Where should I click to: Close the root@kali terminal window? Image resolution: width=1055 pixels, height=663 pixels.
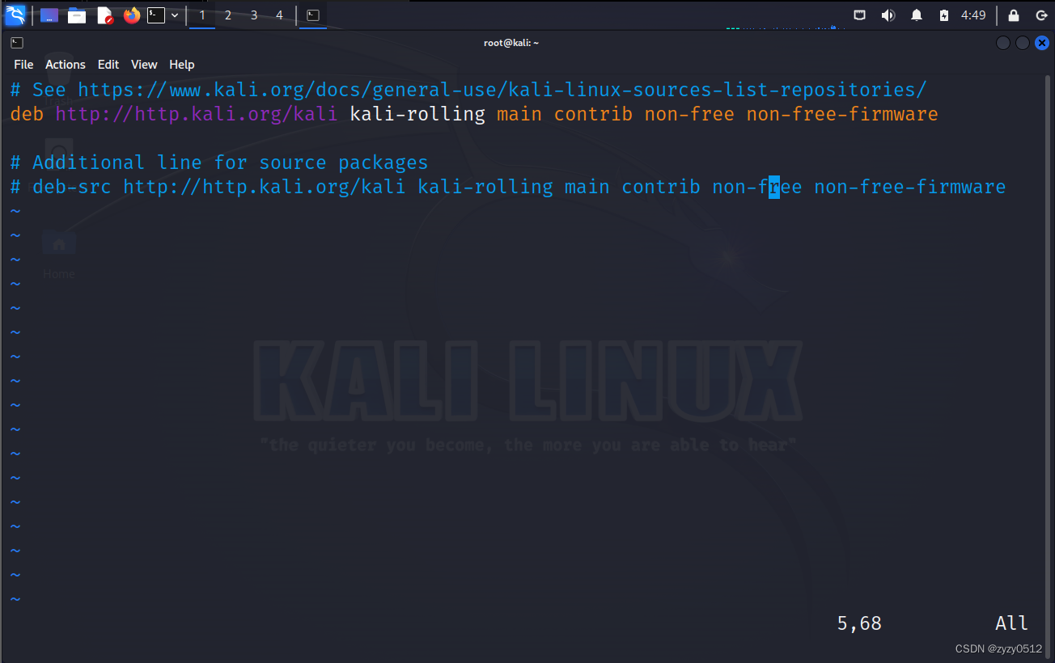pyautogui.click(x=1042, y=43)
